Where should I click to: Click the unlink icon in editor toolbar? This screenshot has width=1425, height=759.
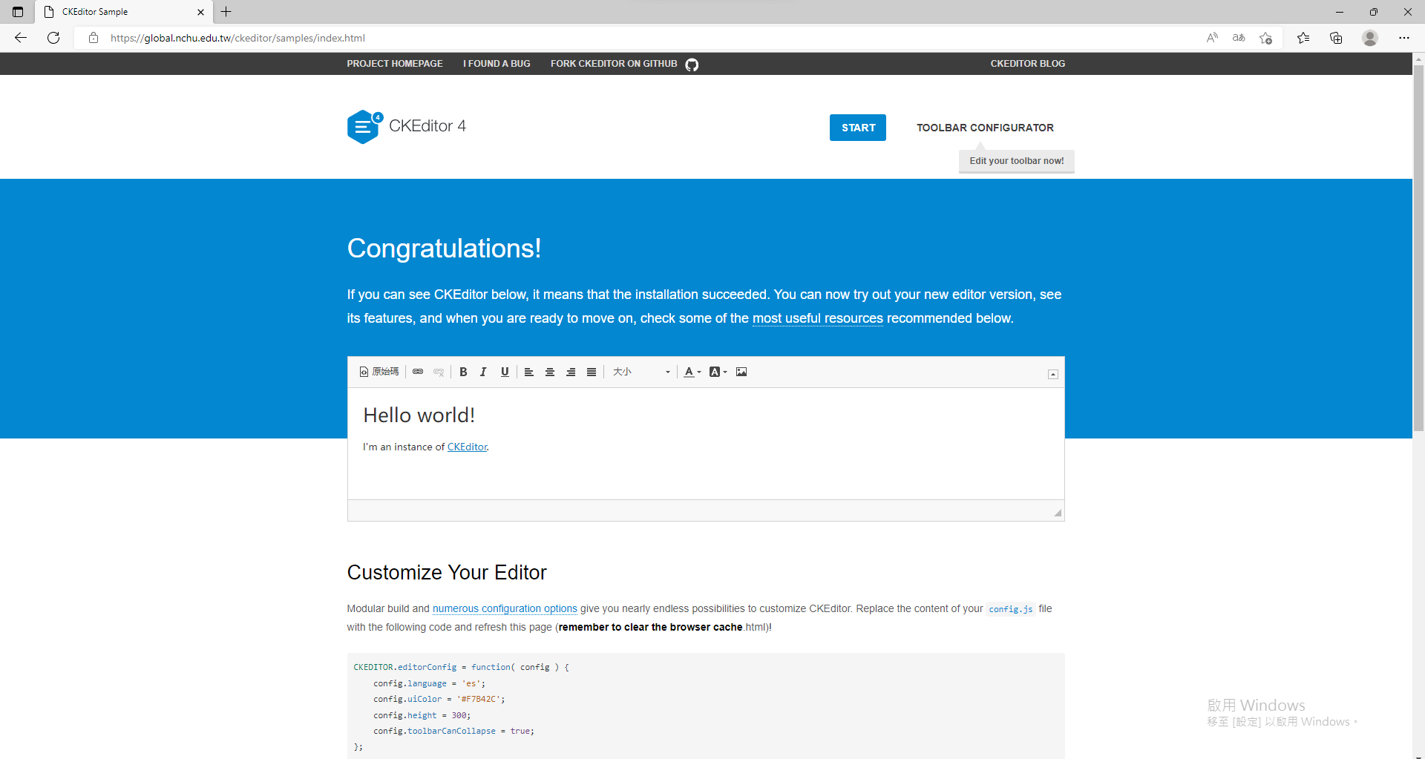click(439, 372)
